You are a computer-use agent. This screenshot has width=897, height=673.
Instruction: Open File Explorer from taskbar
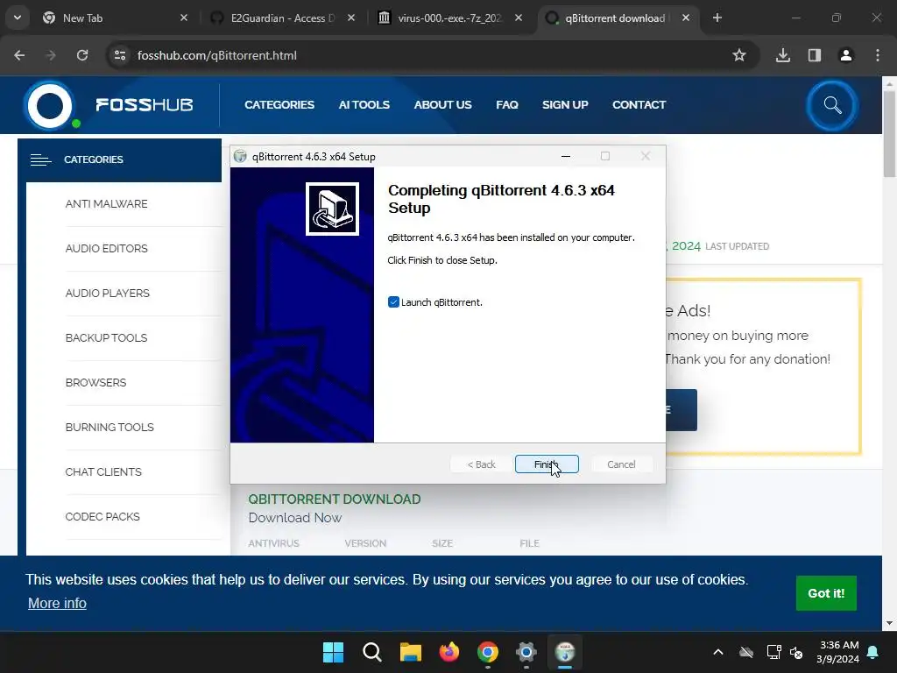pyautogui.click(x=411, y=652)
